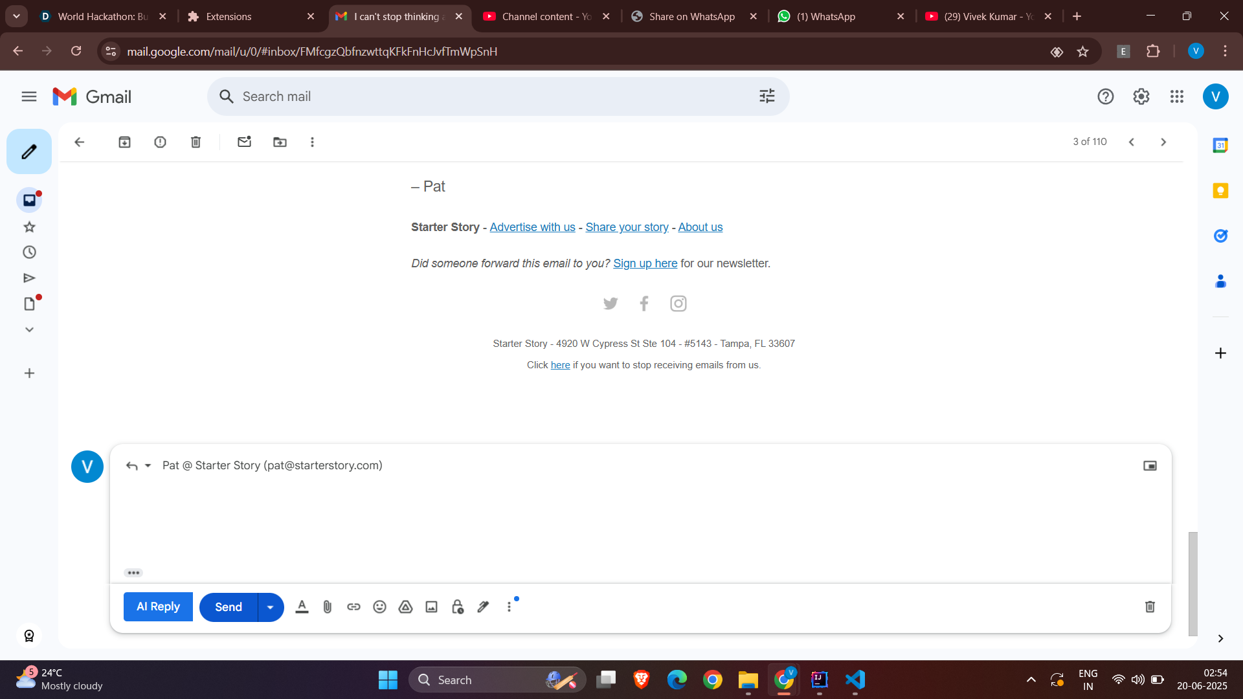
Task: Attach files using the paperclip icon
Action: [328, 607]
